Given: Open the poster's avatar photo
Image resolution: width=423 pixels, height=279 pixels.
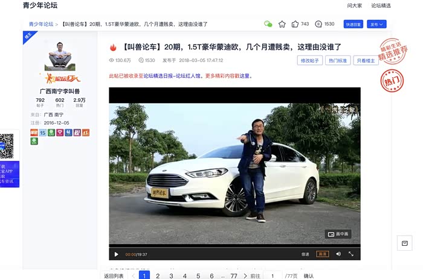Looking at the screenshot, I should (x=60, y=56).
